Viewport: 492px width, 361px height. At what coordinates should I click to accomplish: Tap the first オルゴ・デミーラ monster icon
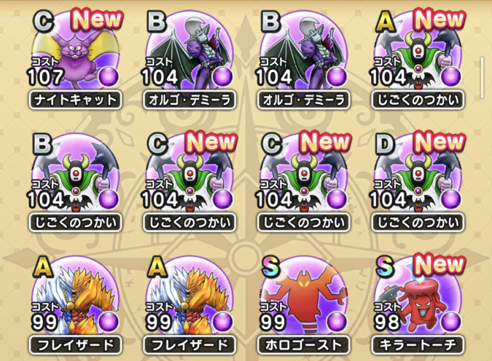190,52
